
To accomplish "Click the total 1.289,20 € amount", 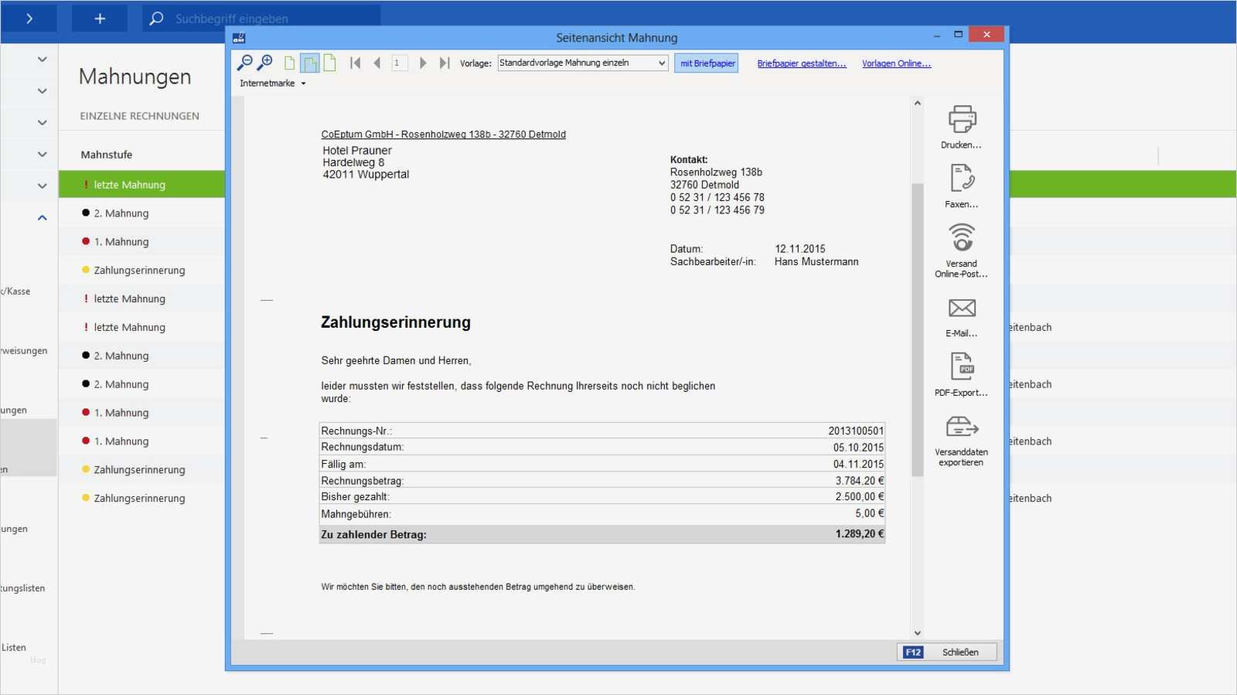I will point(860,534).
